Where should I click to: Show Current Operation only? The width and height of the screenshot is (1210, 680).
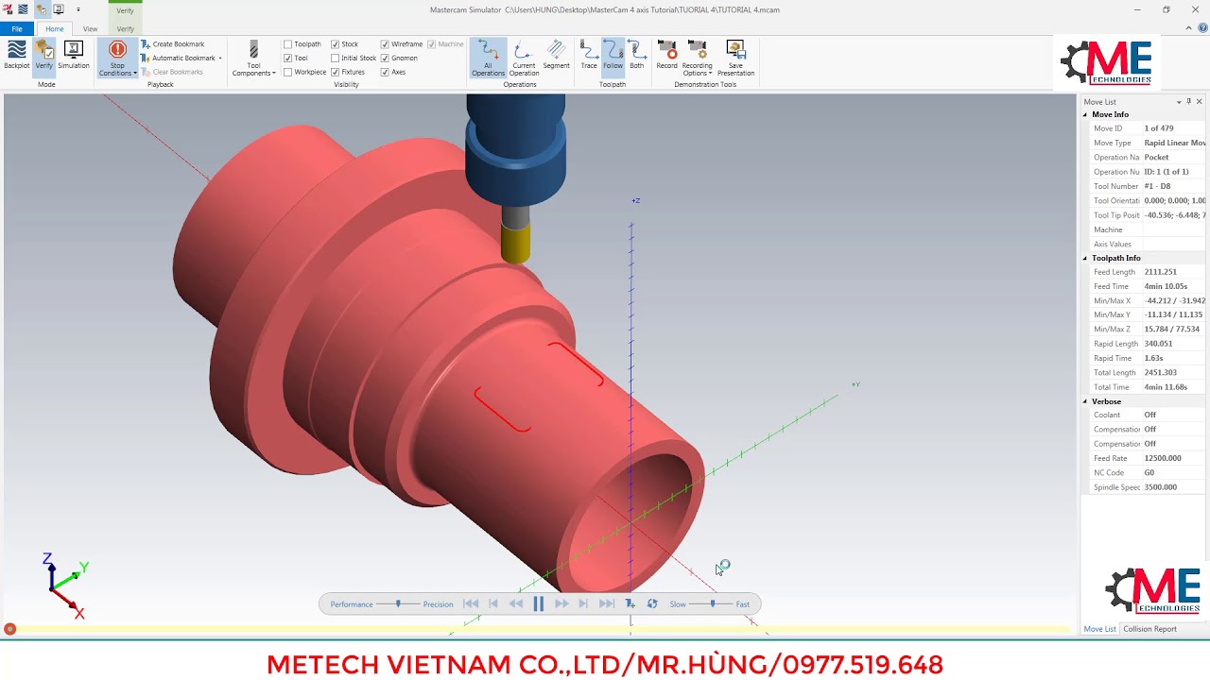tap(524, 58)
